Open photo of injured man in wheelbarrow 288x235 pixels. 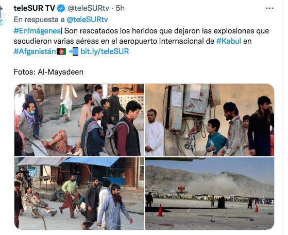79,120
